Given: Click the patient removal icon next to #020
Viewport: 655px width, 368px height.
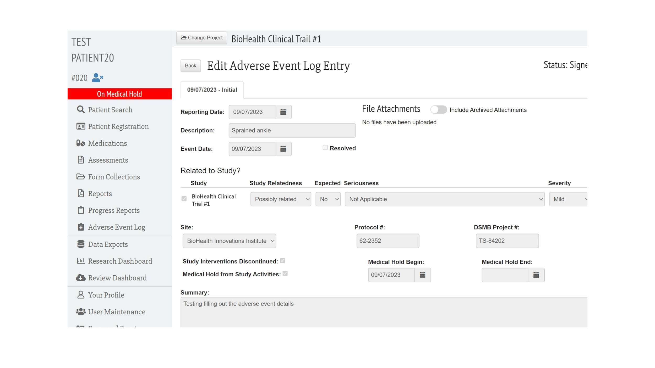Looking at the screenshot, I should tap(97, 77).
